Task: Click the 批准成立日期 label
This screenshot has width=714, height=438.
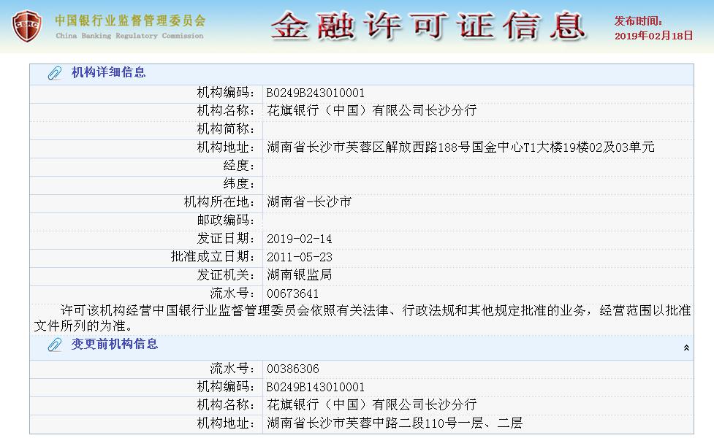Action: tap(213, 257)
